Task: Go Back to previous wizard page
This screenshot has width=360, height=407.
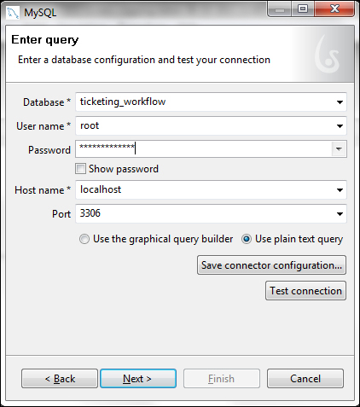Action: (60, 379)
